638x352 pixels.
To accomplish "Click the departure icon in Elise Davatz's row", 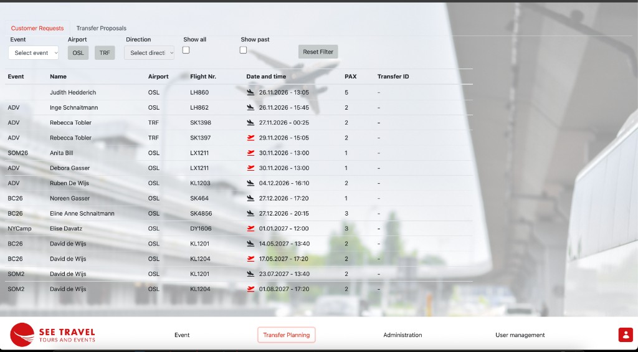I will [x=250, y=228].
